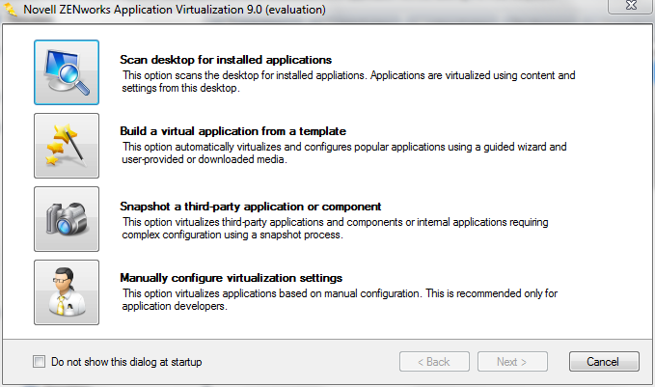Close the ZENworks Application Virtualization dialog
655x387 pixels.
click(x=631, y=10)
